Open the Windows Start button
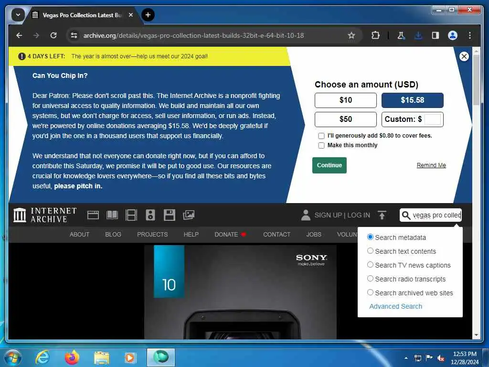The width and height of the screenshot is (489, 367). (12, 357)
